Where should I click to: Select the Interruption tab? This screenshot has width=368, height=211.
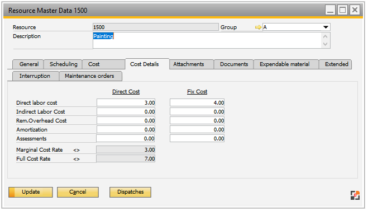click(35, 76)
